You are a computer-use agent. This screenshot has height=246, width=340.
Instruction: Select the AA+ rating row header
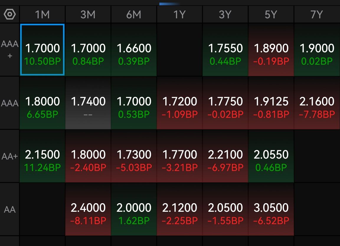pyautogui.click(x=10, y=156)
